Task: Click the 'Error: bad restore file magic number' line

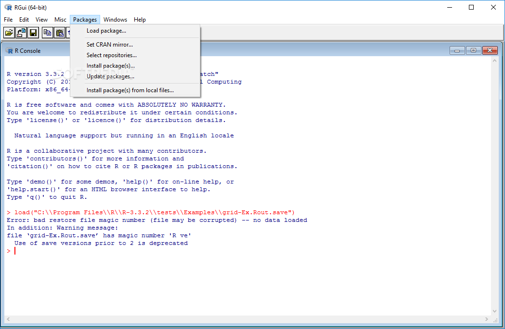Action: pos(157,220)
